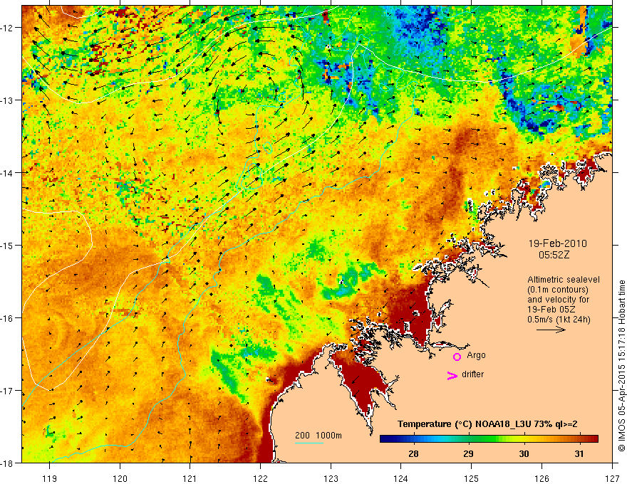Click the '124' longitude axis label
Screen dimensions: 627x484
coord(401,478)
